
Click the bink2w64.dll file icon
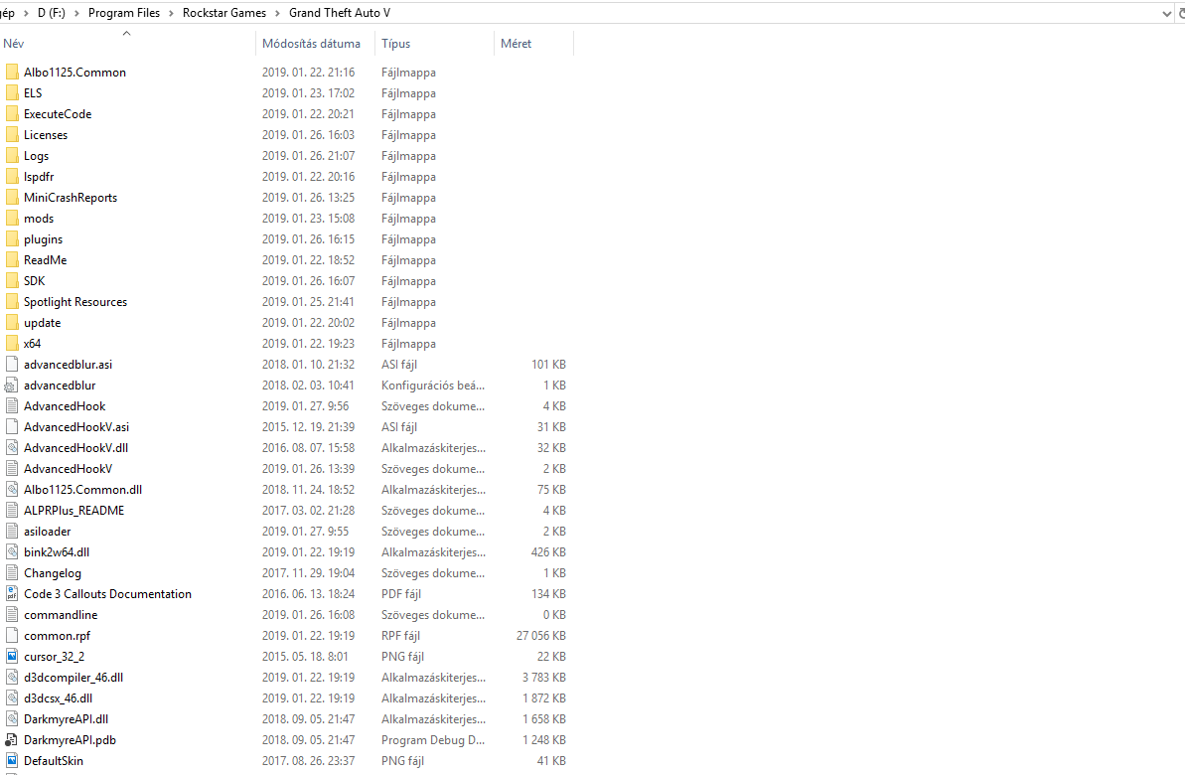click(x=11, y=552)
